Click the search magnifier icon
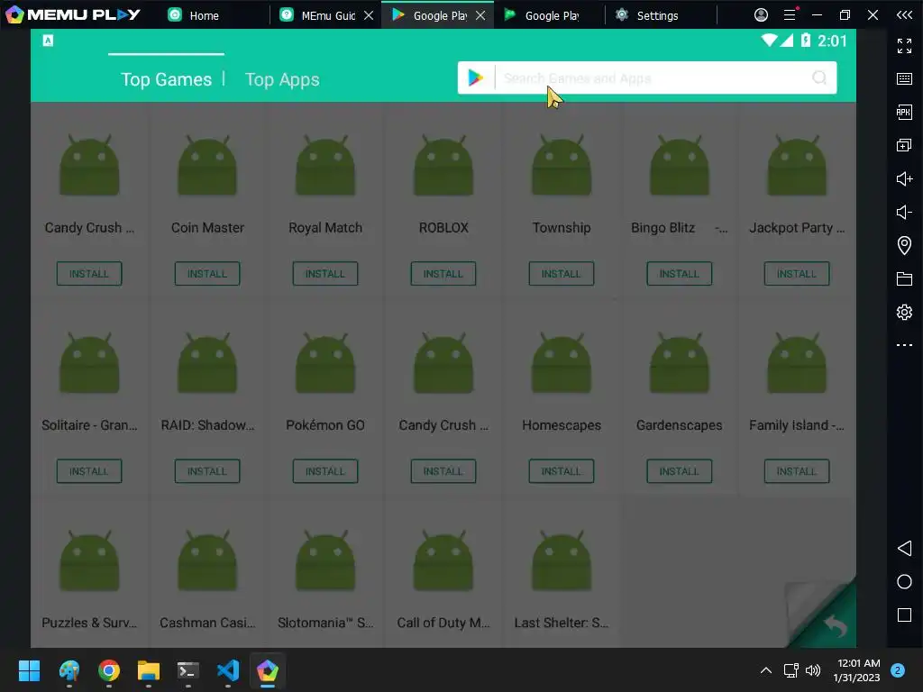This screenshot has width=923, height=692. point(818,77)
